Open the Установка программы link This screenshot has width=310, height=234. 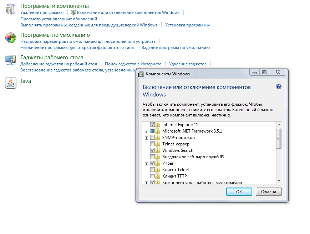pyautogui.click(x=187, y=25)
